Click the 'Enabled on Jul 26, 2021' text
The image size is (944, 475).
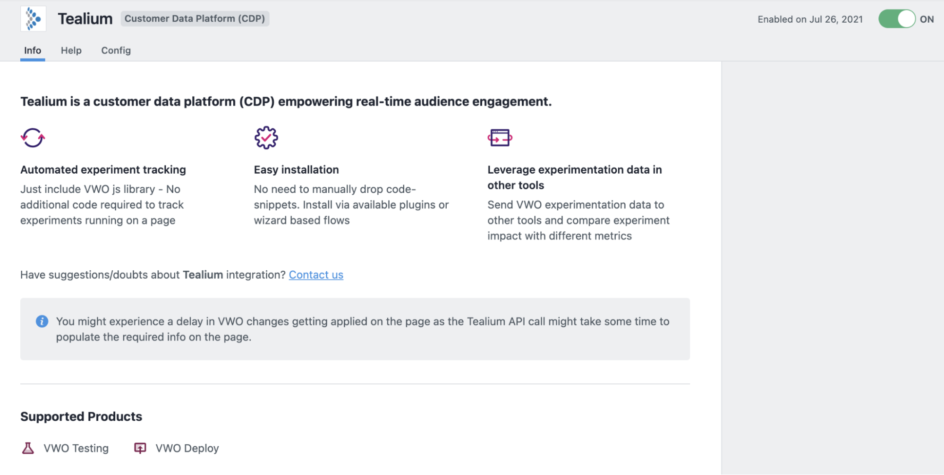coord(810,19)
